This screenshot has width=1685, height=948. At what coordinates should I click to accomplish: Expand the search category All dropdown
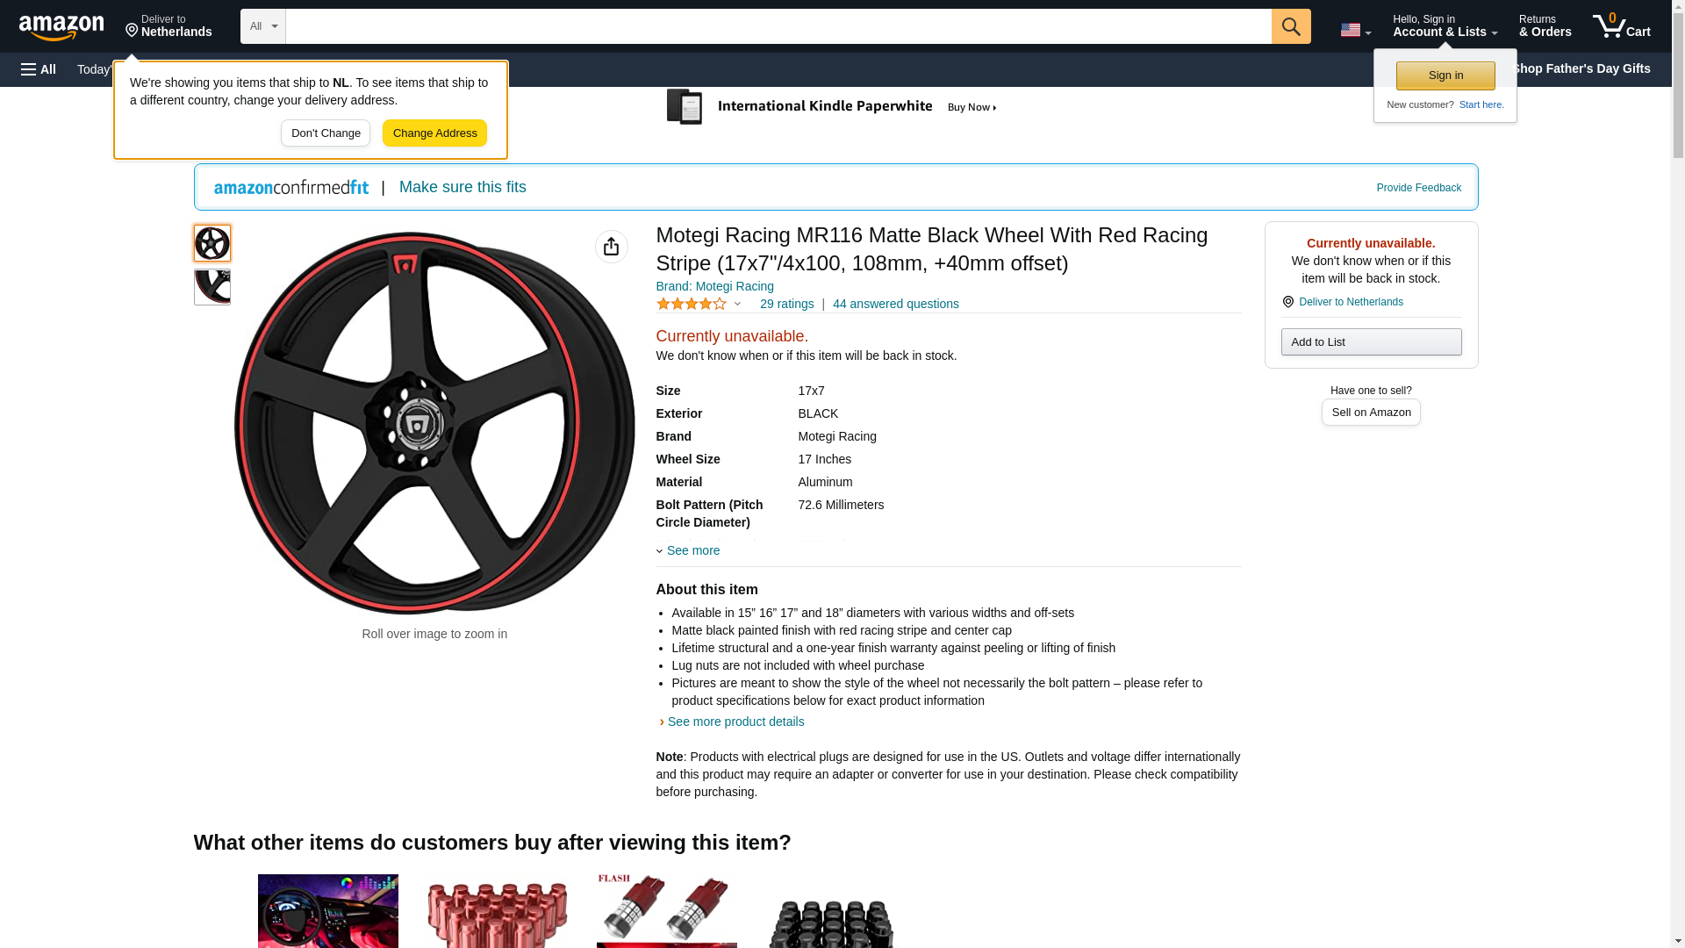click(x=262, y=26)
